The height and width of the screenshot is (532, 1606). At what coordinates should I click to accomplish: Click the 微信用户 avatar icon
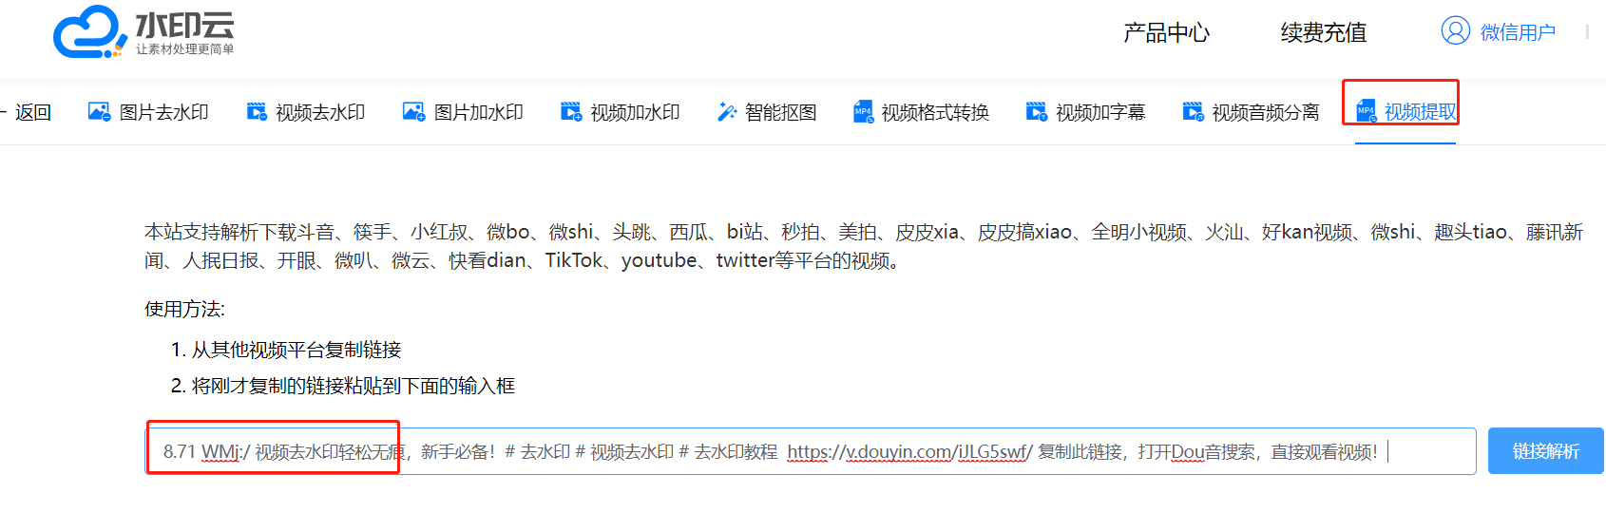tap(1456, 31)
